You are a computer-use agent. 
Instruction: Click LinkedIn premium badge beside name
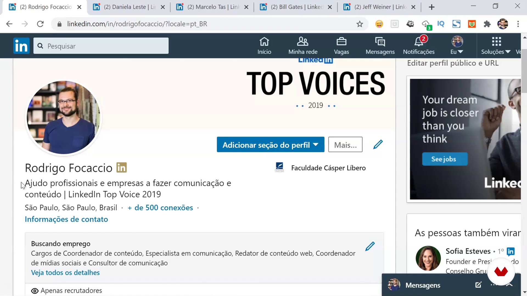click(x=122, y=167)
